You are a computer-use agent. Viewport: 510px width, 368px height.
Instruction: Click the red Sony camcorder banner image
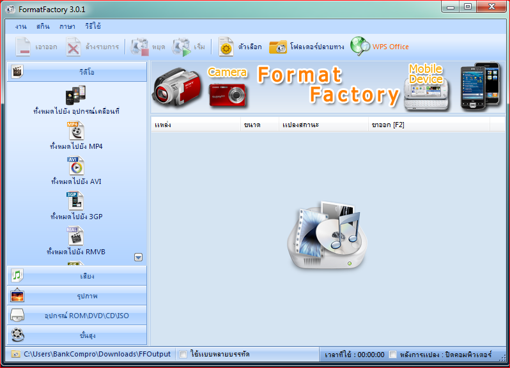tap(177, 87)
